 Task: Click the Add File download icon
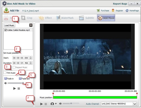pos(6,10)
